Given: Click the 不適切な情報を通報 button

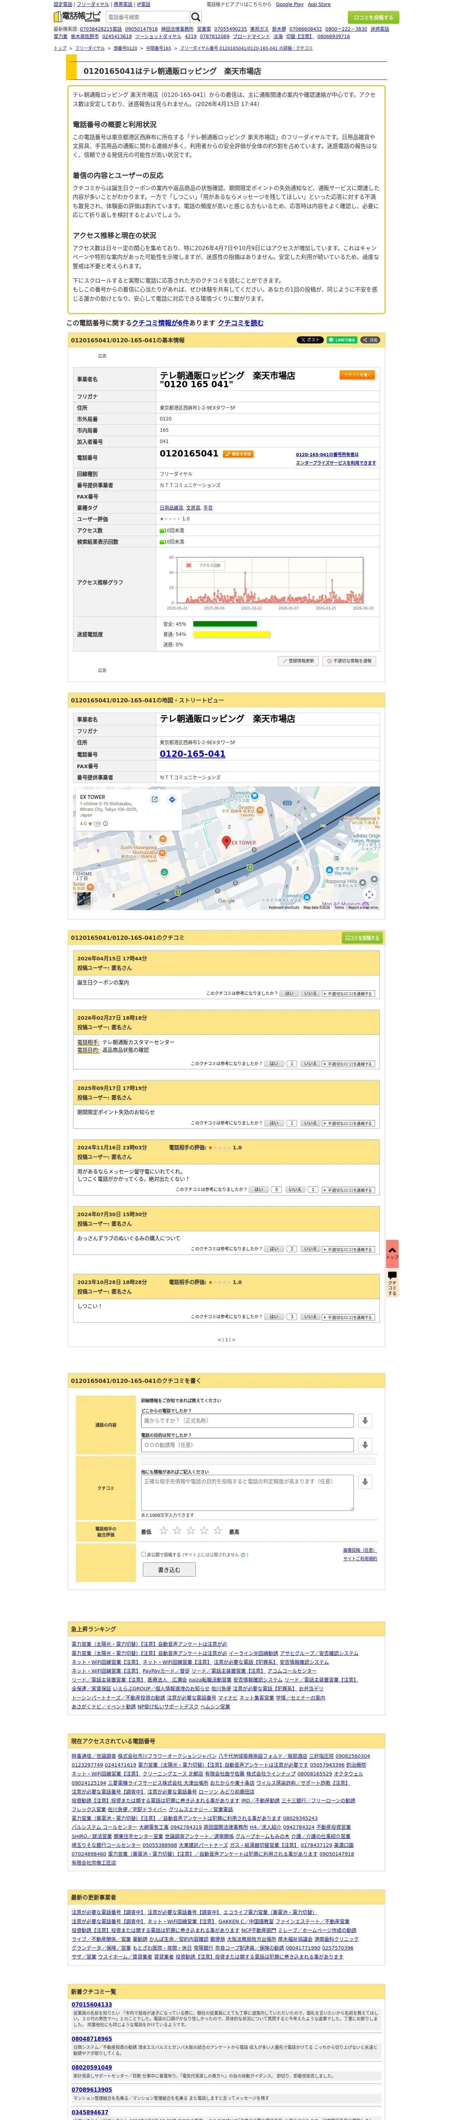Looking at the screenshot, I should coord(349,661).
